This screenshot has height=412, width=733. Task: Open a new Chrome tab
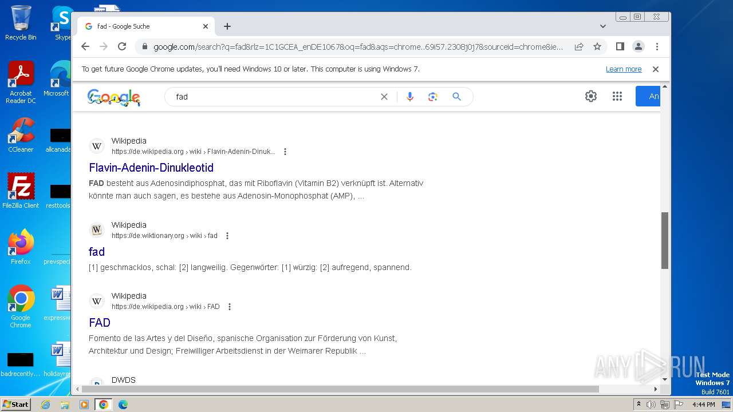coord(227,26)
